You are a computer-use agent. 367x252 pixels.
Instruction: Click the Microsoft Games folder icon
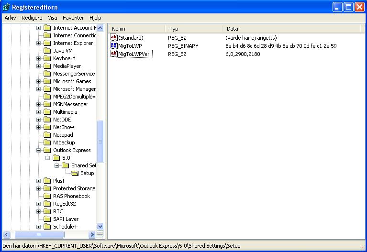pyautogui.click(x=47, y=81)
